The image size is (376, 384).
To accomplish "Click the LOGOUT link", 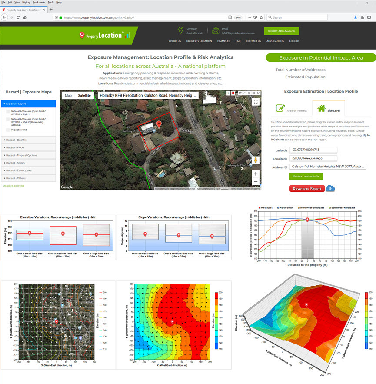I will pyautogui.click(x=294, y=41).
